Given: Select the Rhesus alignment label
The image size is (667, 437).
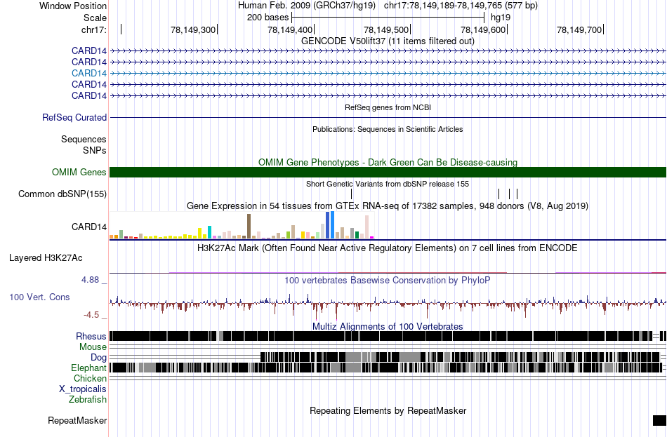Looking at the screenshot, I should click(91, 336).
